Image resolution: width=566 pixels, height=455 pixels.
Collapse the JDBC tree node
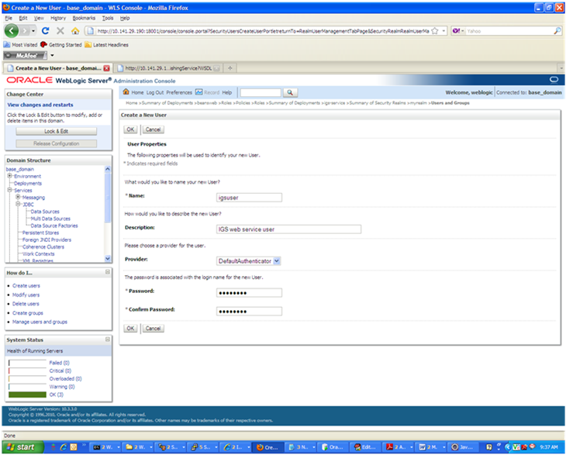[18, 204]
